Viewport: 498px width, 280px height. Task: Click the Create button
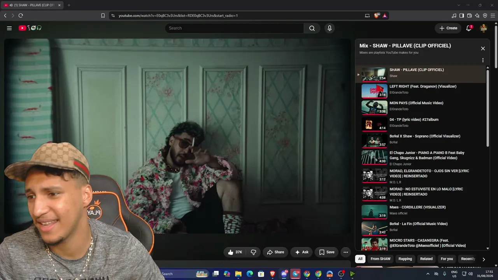(x=448, y=28)
